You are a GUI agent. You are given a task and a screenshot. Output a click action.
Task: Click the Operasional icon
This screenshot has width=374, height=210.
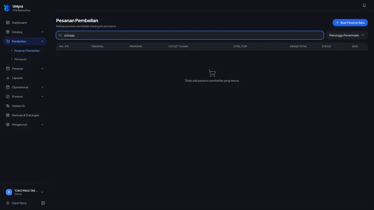coord(8,87)
